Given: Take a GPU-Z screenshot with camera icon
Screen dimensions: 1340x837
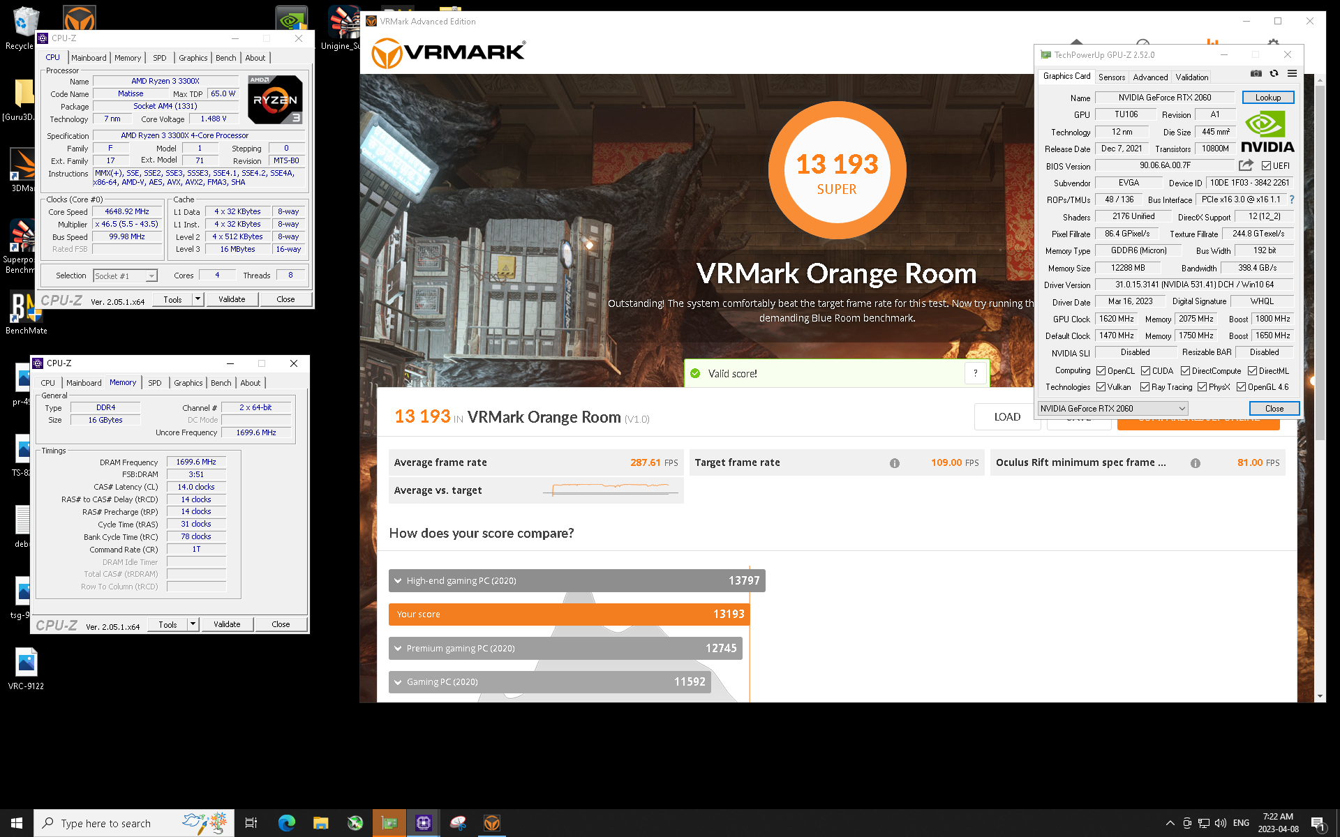Looking at the screenshot, I should 1256,74.
